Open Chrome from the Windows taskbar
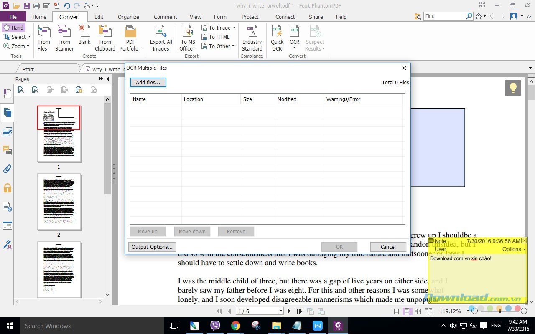The height and width of the screenshot is (334, 535). click(x=236, y=326)
